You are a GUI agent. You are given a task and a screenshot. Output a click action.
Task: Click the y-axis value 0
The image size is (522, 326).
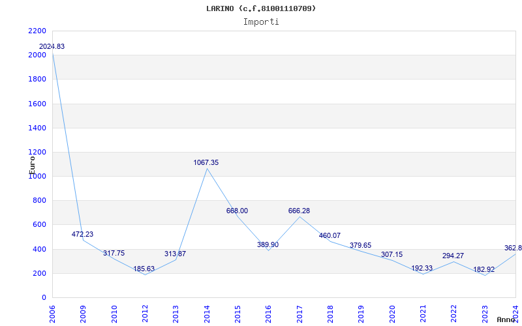44,298
